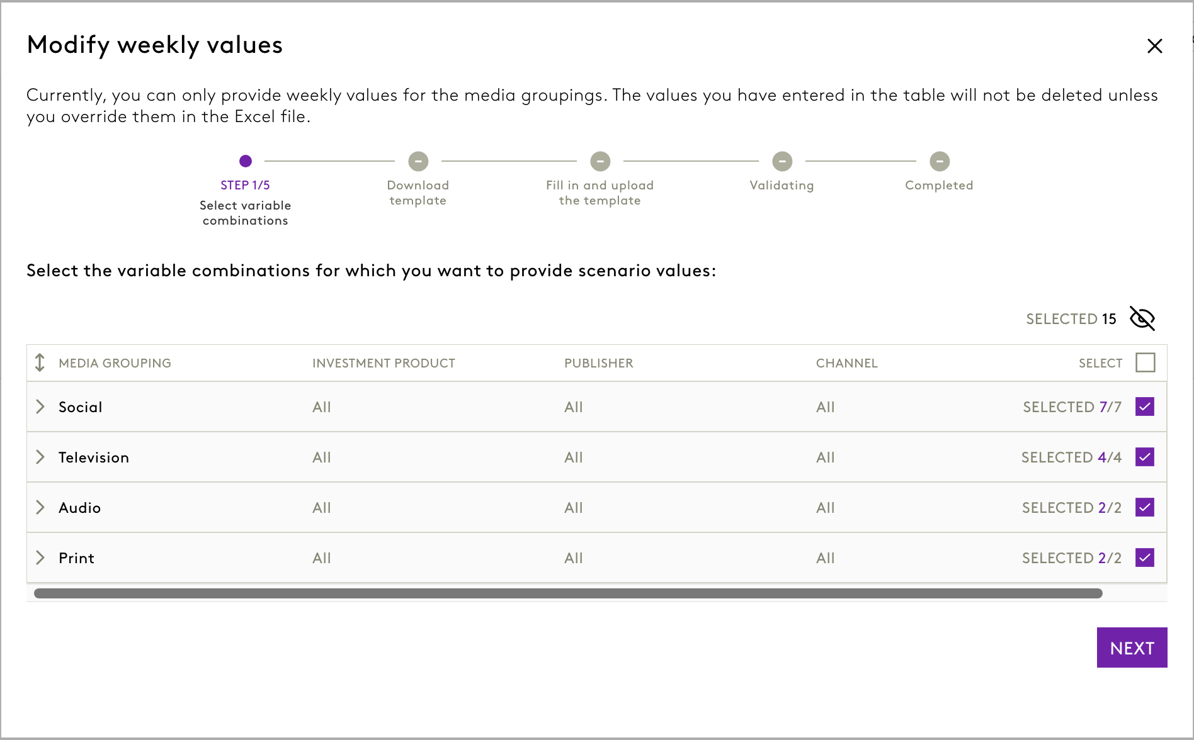This screenshot has width=1194, height=740.
Task: Click the Completed step circle
Action: (940, 161)
